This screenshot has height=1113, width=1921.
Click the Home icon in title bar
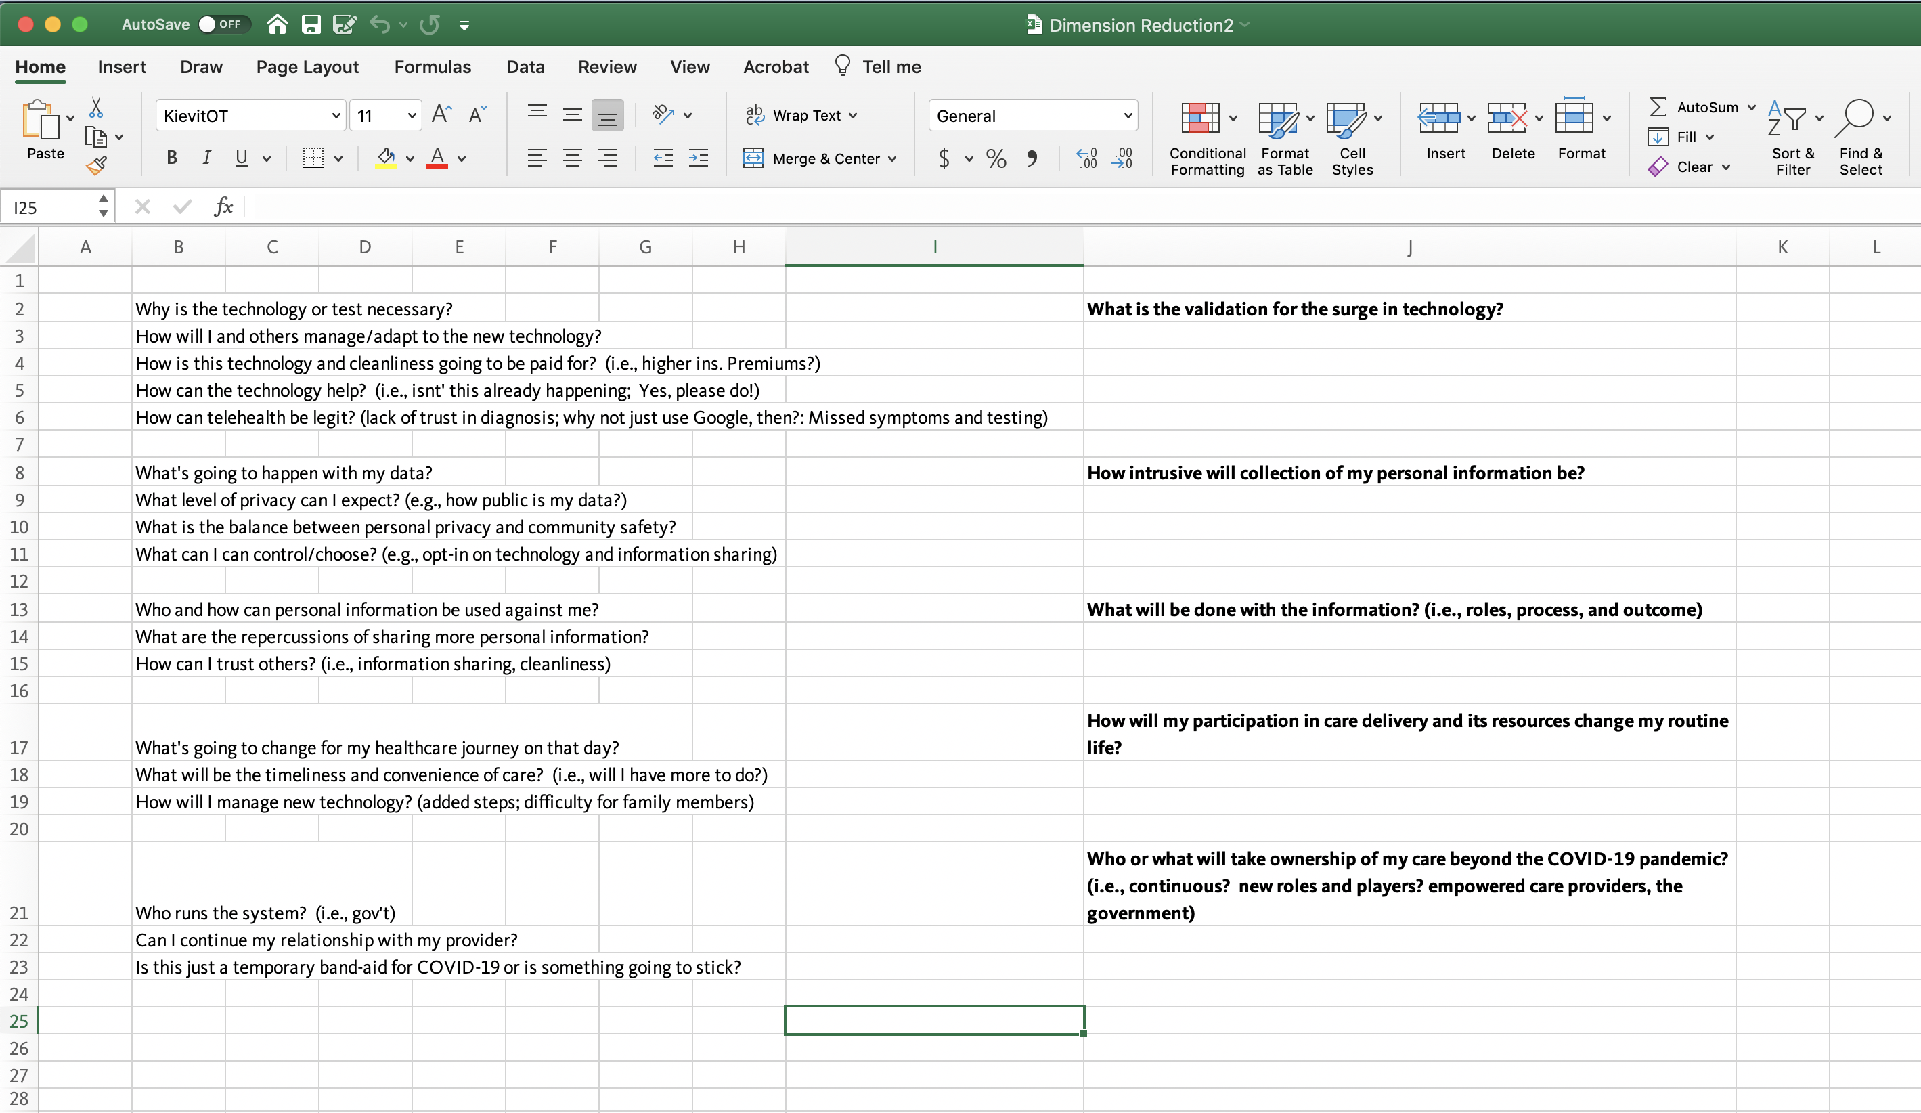coord(277,24)
